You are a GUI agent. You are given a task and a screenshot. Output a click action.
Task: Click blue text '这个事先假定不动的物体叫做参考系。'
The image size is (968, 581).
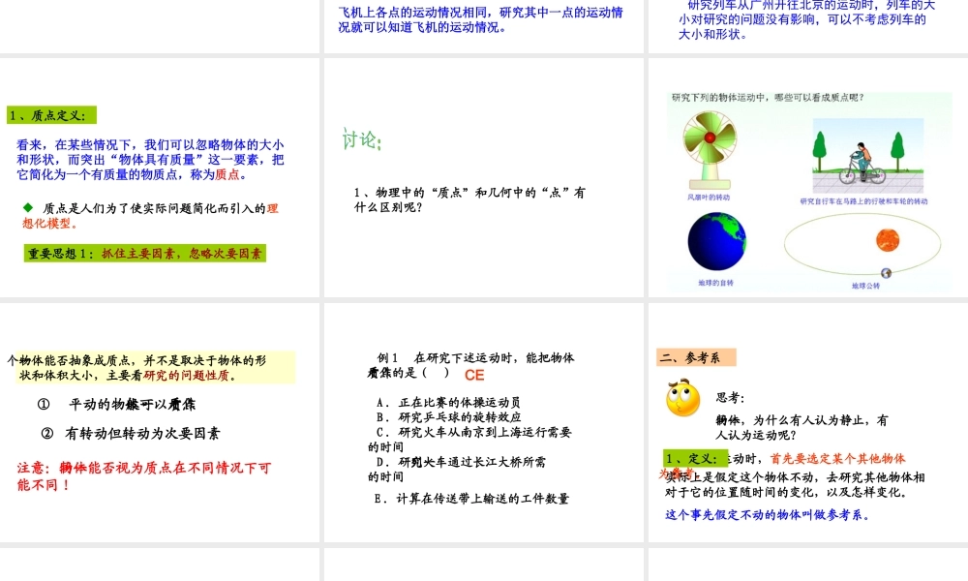(x=768, y=515)
